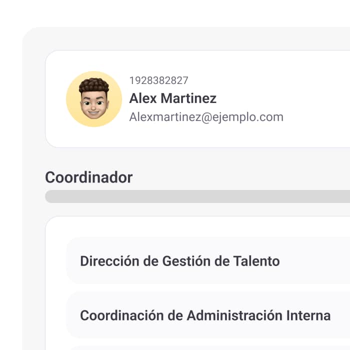Click the white gap between the two rows
The width and height of the screenshot is (350, 350).
[200, 287]
